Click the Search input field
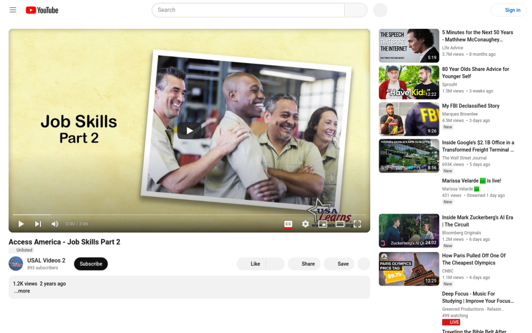 [x=248, y=10]
